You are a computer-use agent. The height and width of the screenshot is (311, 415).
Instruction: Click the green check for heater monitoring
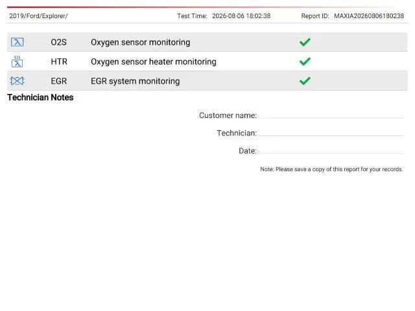point(305,62)
